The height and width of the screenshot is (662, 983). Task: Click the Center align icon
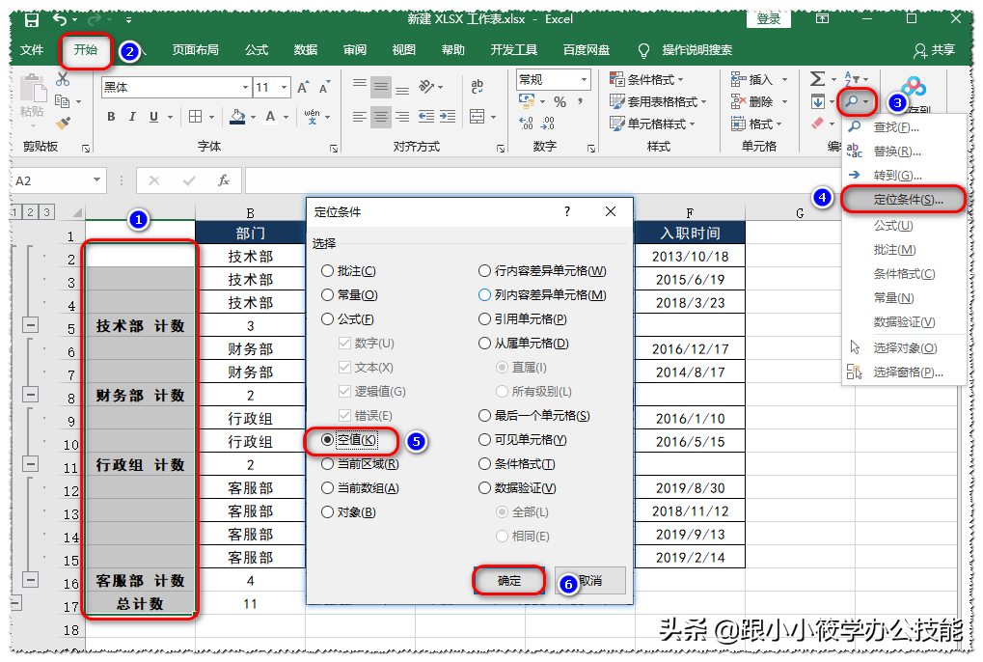380,117
